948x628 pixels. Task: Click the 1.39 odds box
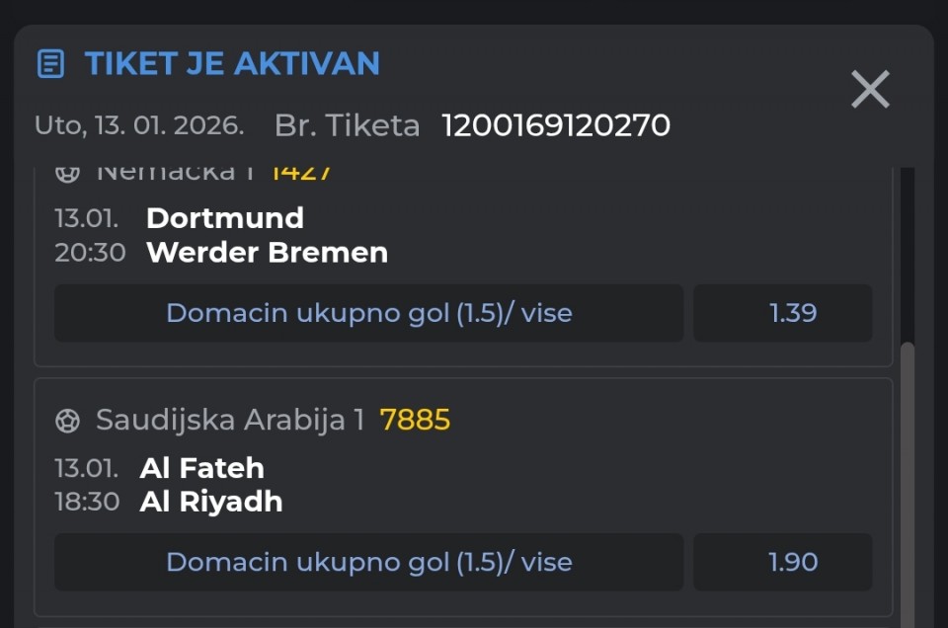(782, 313)
